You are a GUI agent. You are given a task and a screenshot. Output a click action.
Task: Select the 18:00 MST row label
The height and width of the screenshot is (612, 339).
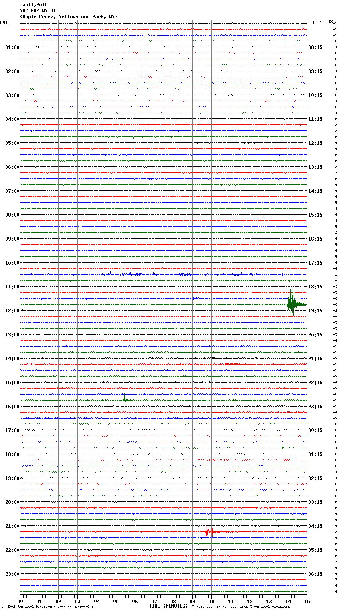click(x=12, y=454)
